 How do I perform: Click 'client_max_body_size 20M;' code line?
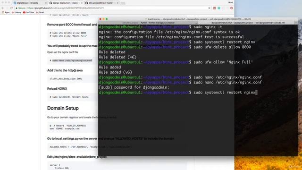(x=66, y=79)
